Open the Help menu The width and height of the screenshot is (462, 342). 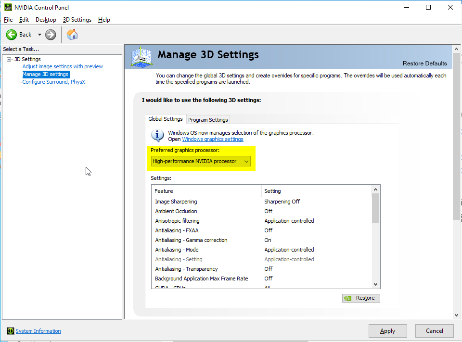click(x=103, y=20)
